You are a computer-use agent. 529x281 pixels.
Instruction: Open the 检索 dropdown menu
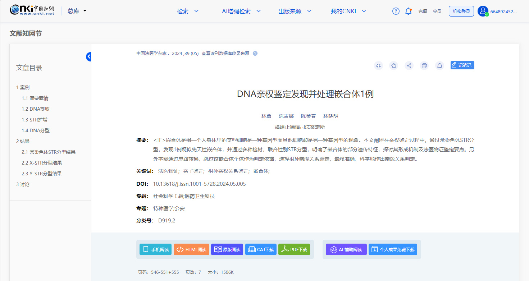click(x=188, y=11)
